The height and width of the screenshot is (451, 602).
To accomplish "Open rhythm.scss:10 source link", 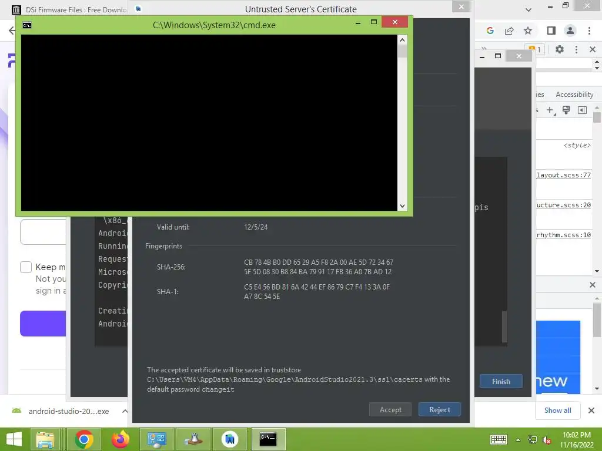I will click(564, 235).
